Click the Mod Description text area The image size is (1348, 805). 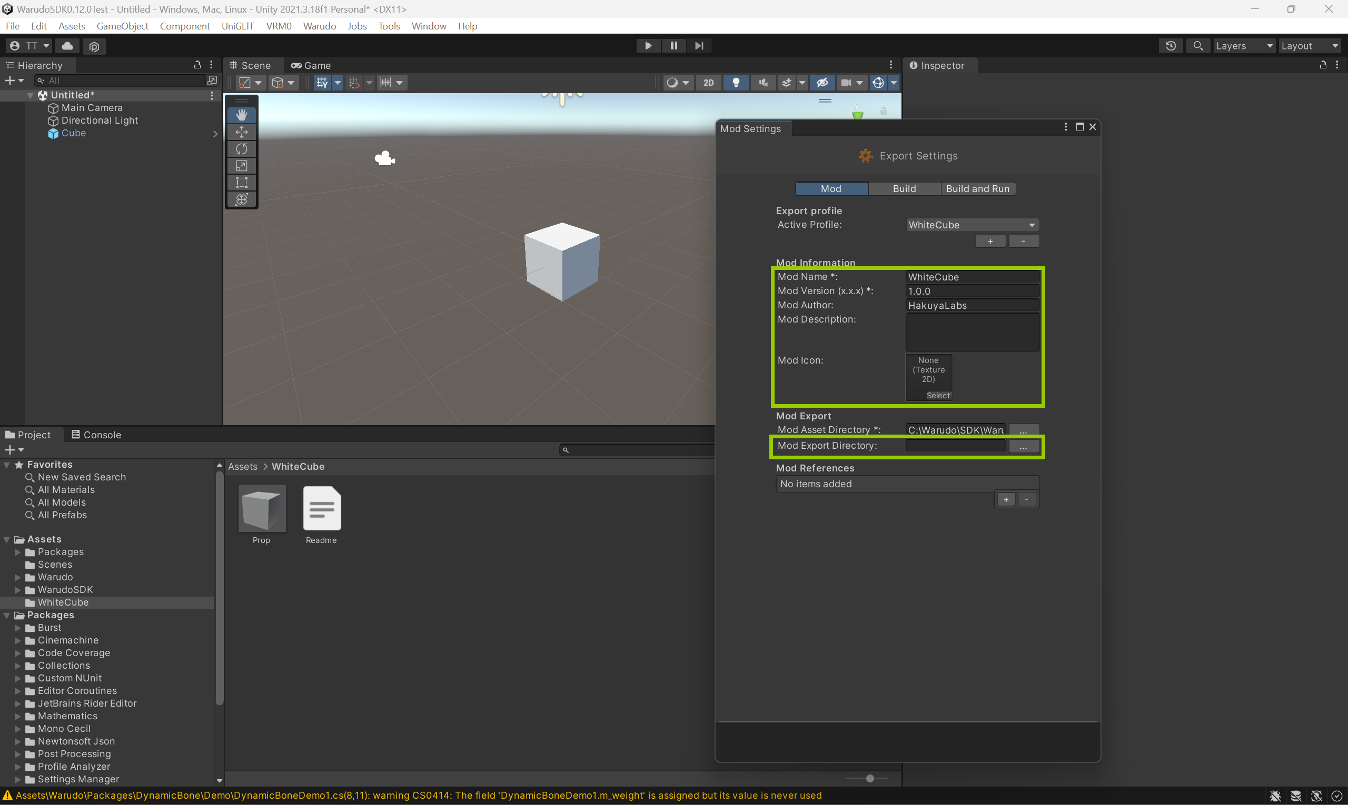[x=973, y=333]
